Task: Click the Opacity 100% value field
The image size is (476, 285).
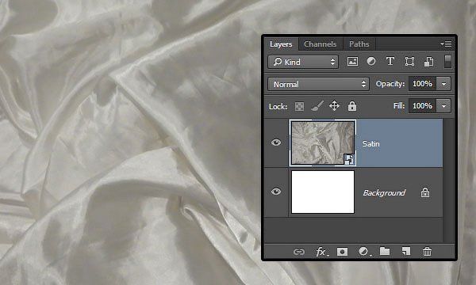Action: 423,84
